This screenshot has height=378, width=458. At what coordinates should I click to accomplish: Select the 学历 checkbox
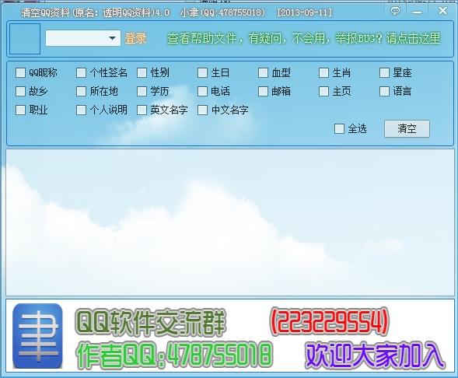(x=142, y=92)
